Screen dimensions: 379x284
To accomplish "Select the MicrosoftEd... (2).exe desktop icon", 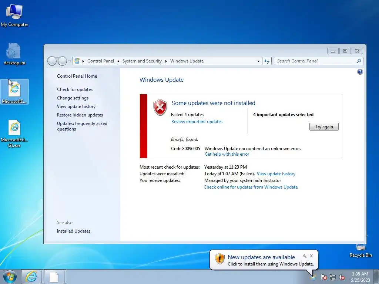I will 14,133.
